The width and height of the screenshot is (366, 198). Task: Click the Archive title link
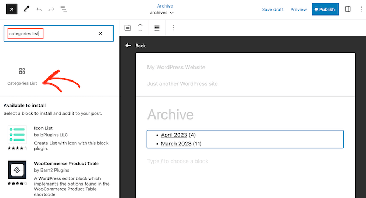click(165, 6)
